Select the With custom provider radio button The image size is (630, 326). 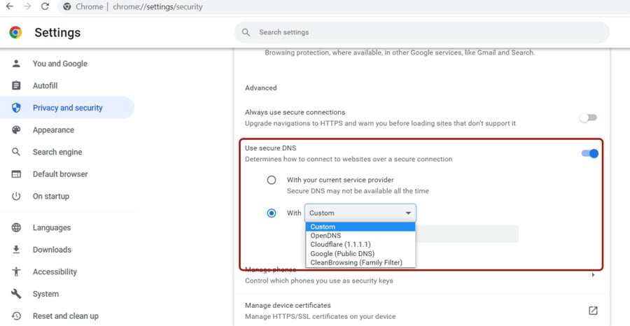click(272, 213)
